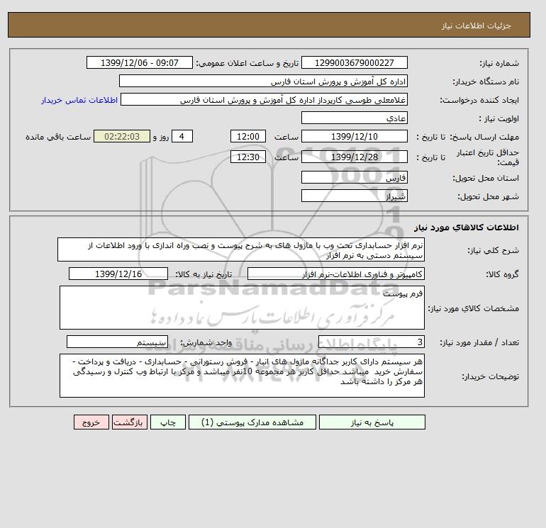Screen dimensions: 546x528
Task: Click the شهر محل تحویل field شیراز
Action: click(x=354, y=196)
